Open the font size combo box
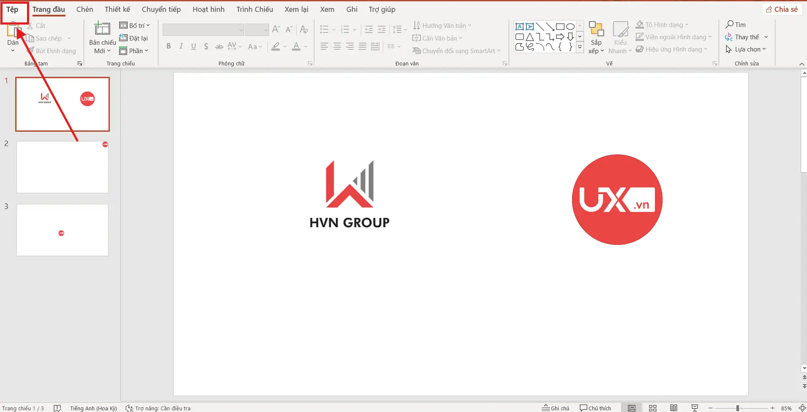Image resolution: width=807 pixels, height=412 pixels. [x=257, y=30]
